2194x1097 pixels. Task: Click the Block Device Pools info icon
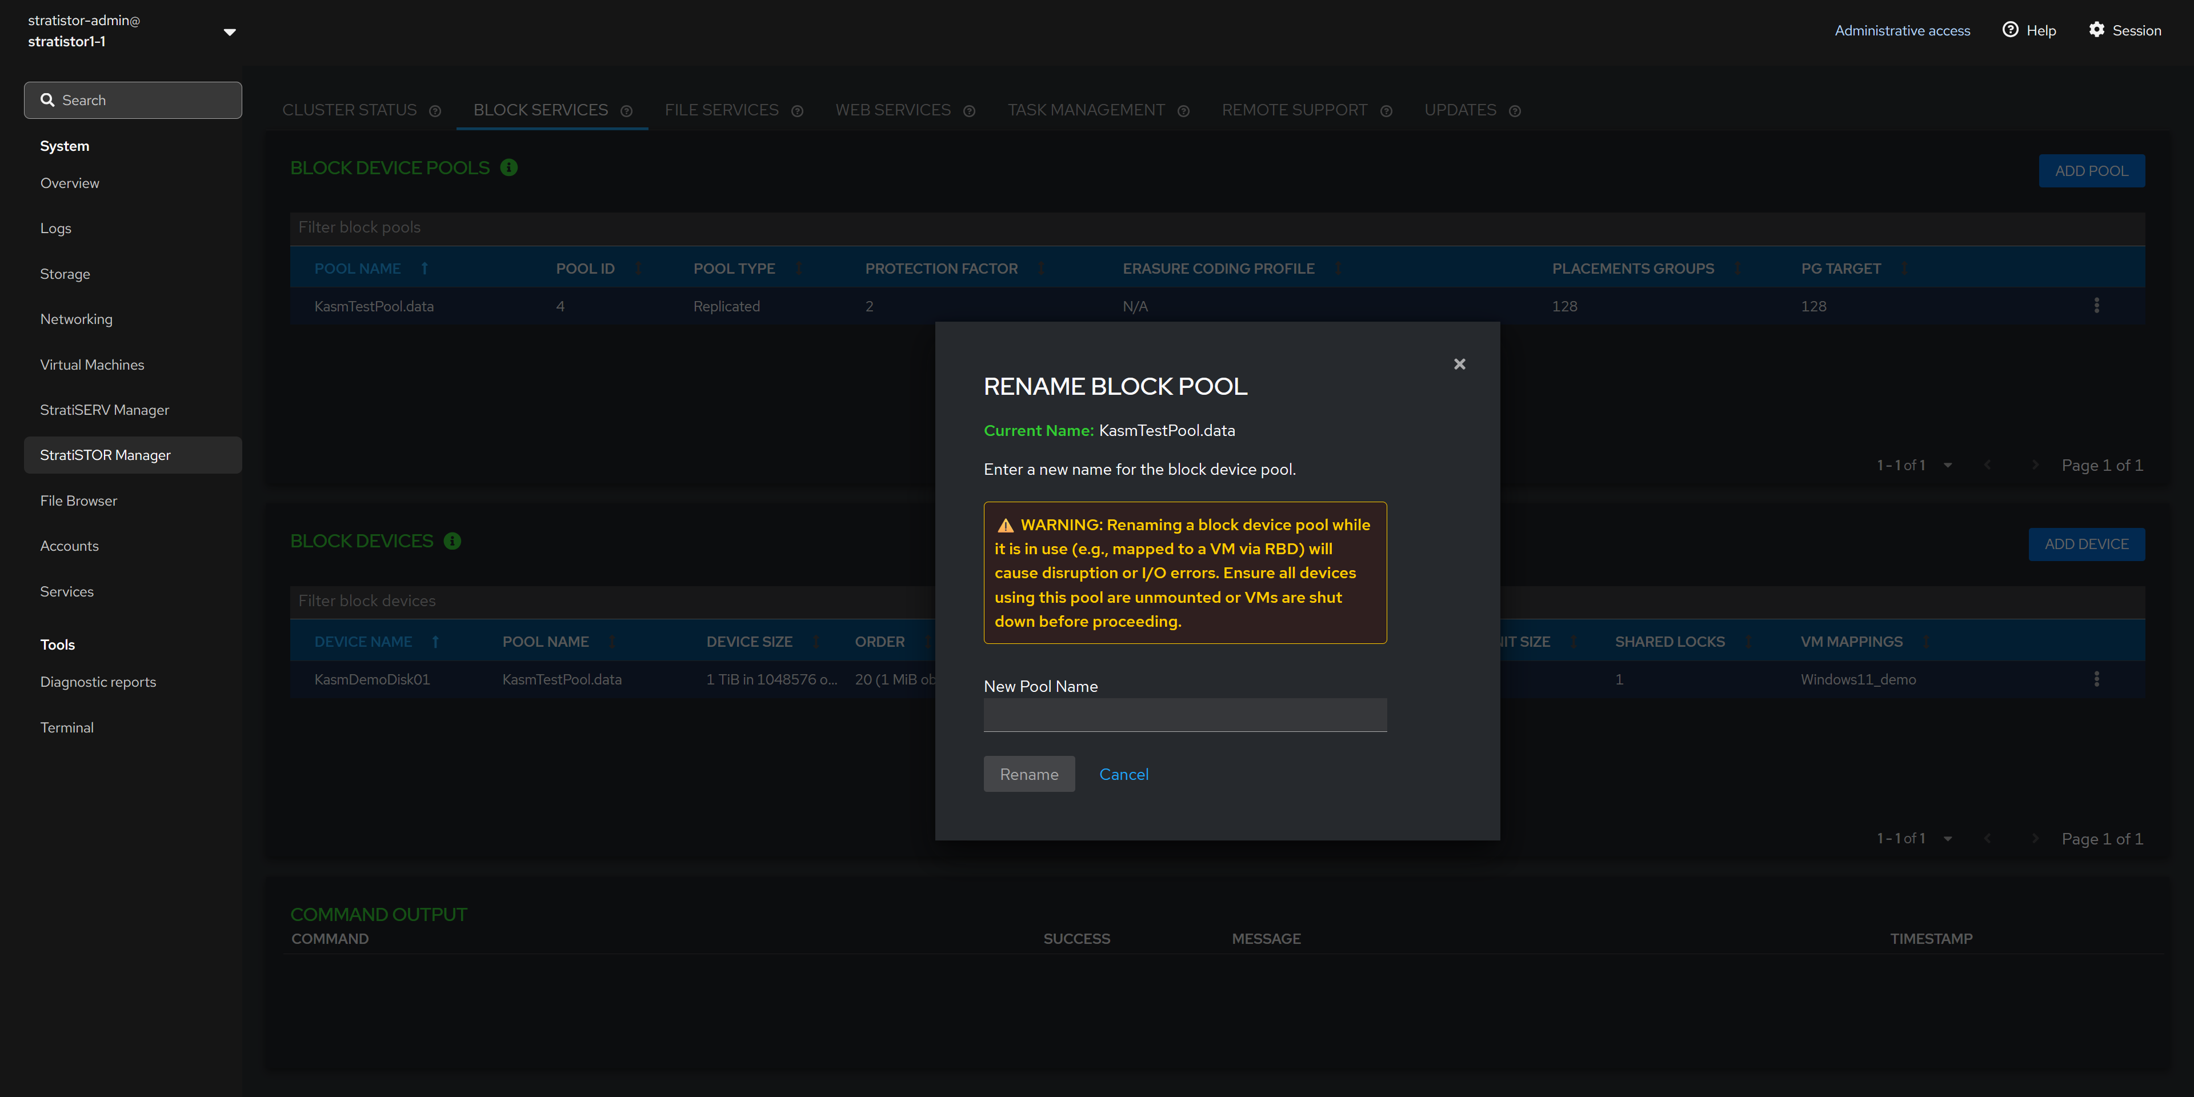[x=509, y=167]
